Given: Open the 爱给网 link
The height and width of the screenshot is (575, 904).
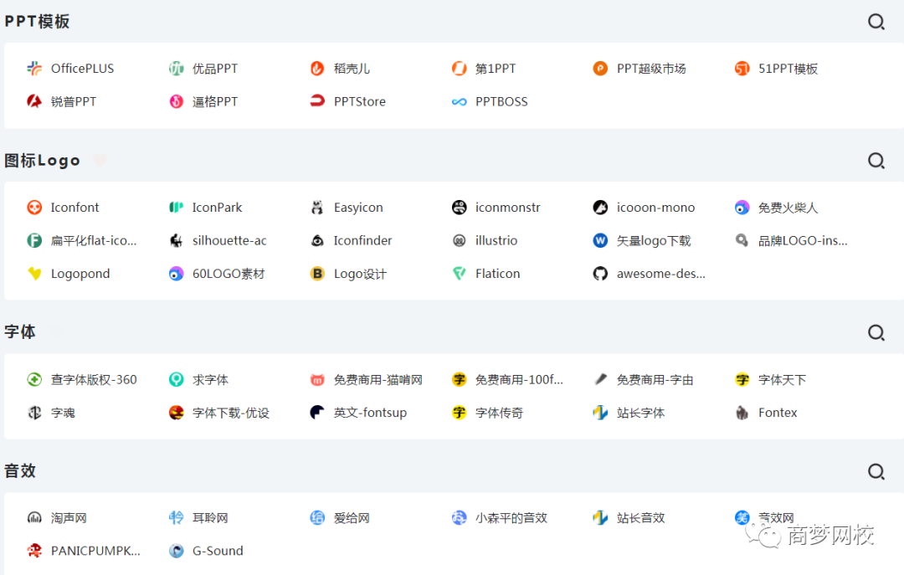Looking at the screenshot, I should (352, 518).
